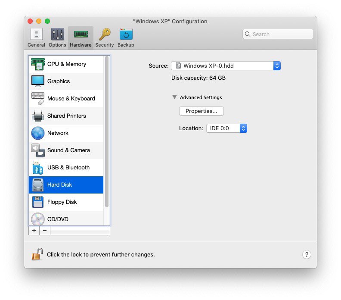This screenshot has width=341, height=300.
Task: Click the Advanced Settings label
Action: coord(201,97)
